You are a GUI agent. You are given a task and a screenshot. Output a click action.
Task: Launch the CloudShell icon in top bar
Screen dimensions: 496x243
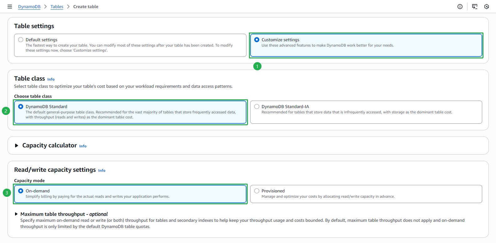pos(475,7)
